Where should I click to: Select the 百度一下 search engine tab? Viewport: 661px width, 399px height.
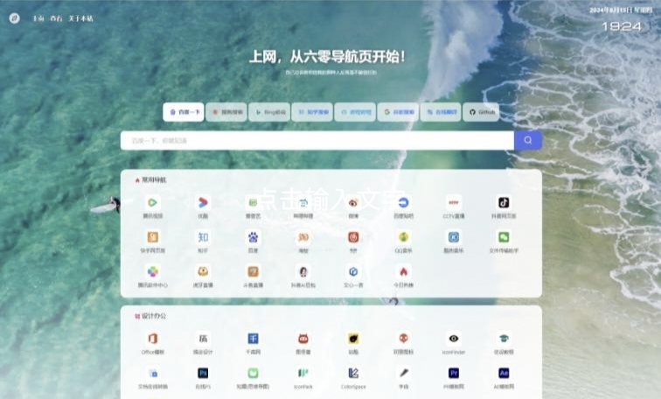tap(184, 112)
